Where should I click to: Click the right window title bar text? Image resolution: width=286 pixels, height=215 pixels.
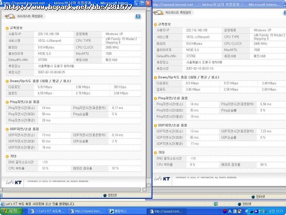(216, 4)
